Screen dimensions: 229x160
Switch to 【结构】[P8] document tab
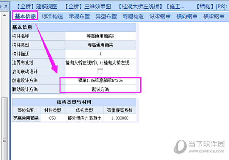212,6
